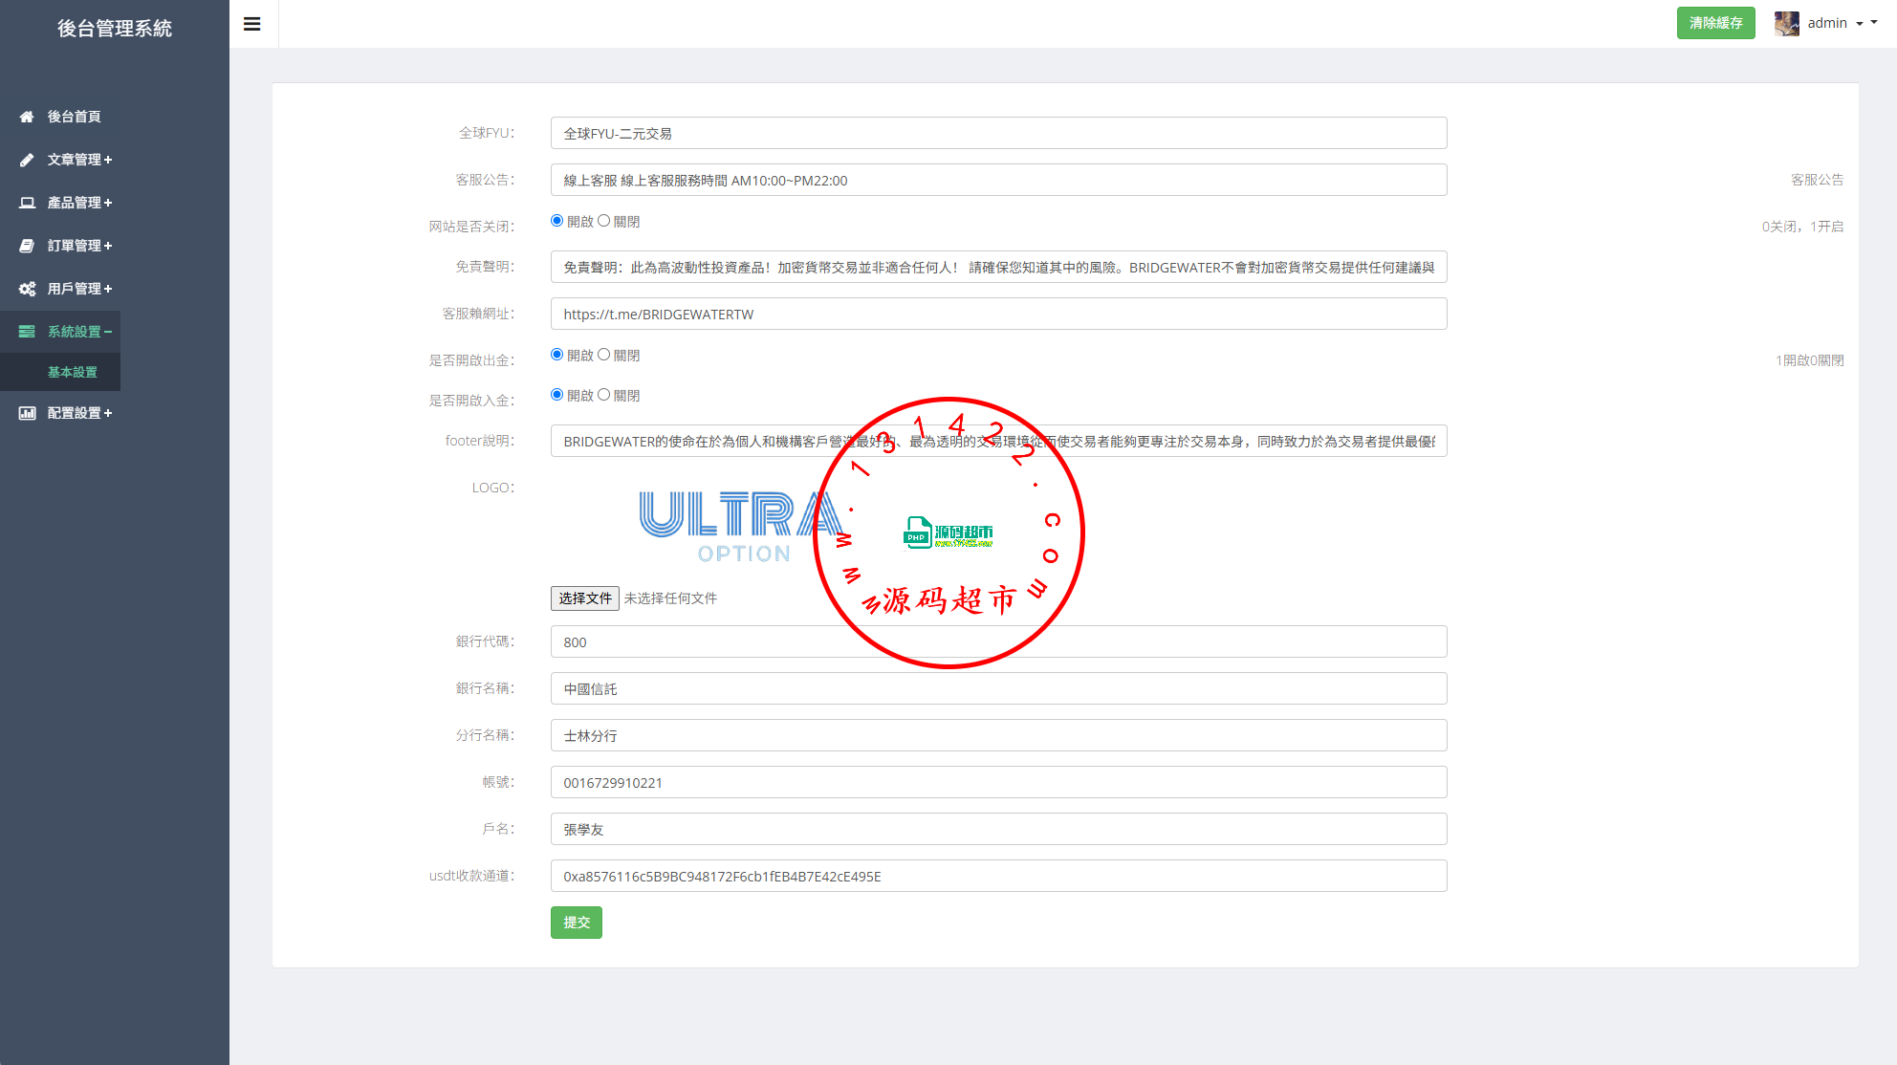Open the 基本設置 submenu item
The width and height of the screenshot is (1897, 1065).
tap(73, 372)
